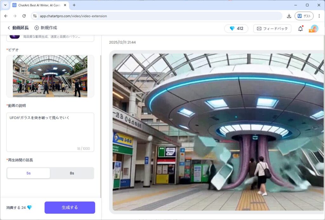
Task: Open the user profile avatar
Action: coord(314,29)
